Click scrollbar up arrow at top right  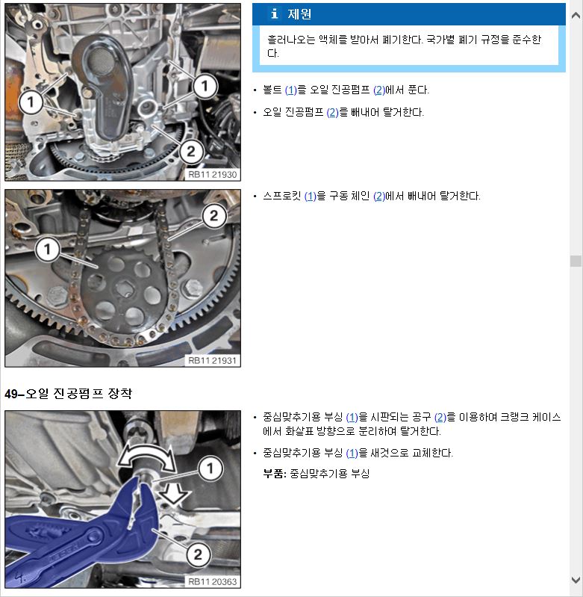[x=576, y=15]
